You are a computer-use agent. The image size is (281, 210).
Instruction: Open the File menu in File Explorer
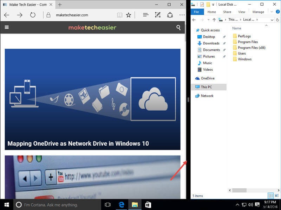197,12
